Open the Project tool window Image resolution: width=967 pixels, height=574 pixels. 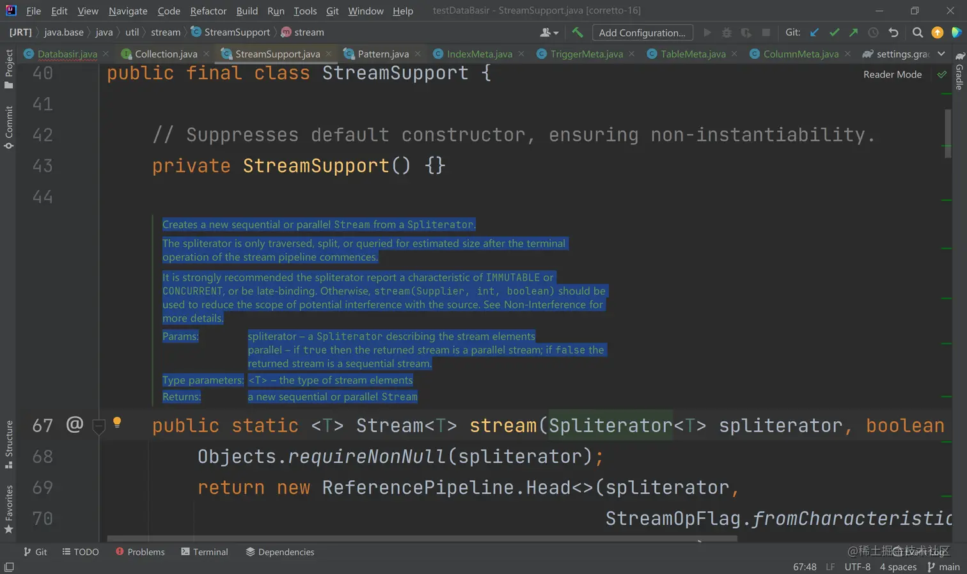(x=8, y=68)
